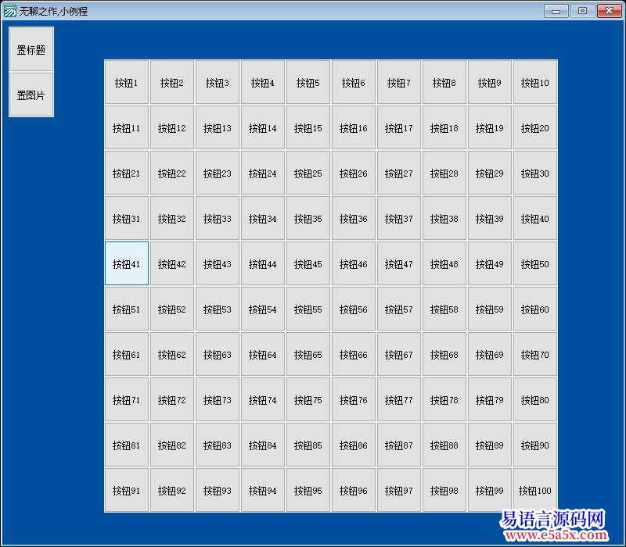Click the 按钮91 button

126,491
